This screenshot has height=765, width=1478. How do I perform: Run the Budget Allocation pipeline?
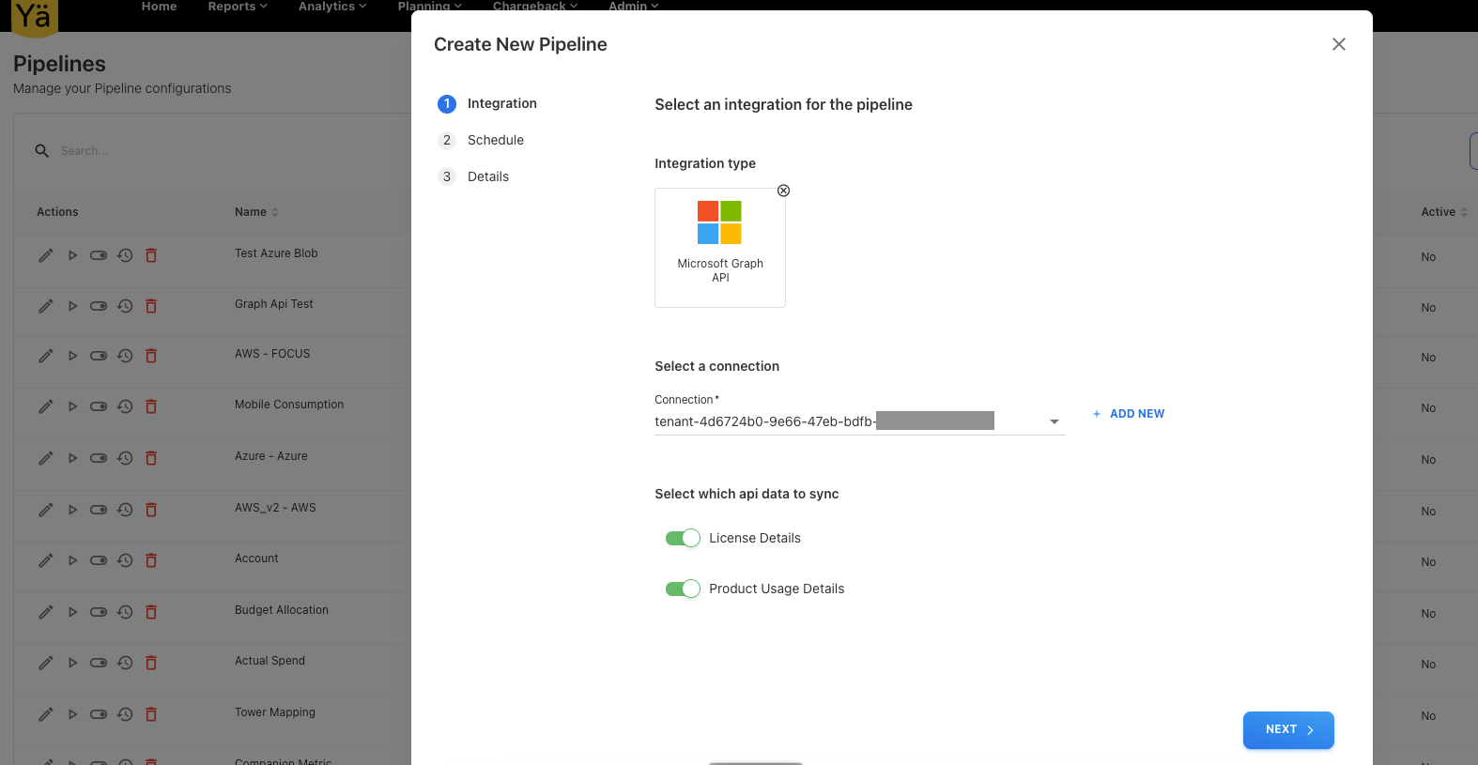click(x=72, y=612)
